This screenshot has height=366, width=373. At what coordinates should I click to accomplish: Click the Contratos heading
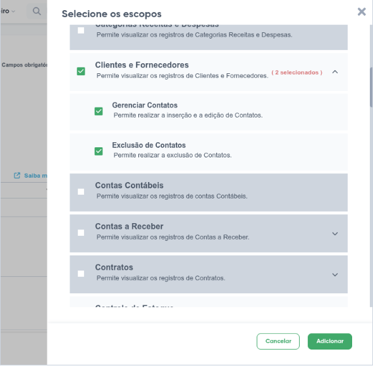point(114,267)
